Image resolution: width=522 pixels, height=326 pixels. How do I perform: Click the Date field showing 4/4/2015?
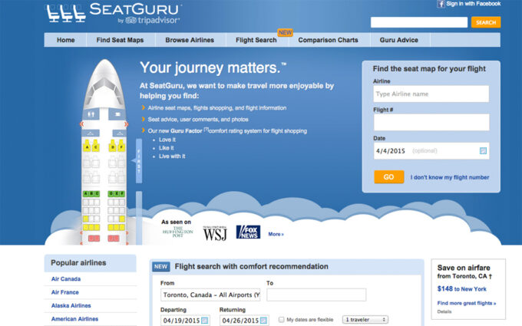coord(431,150)
